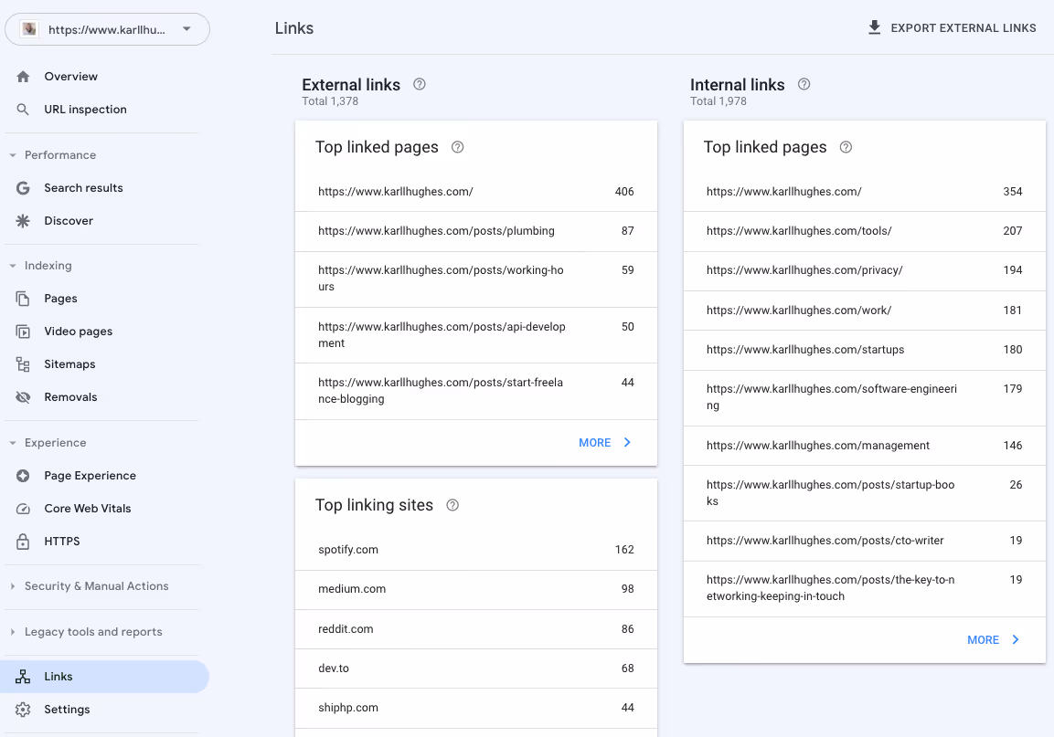1054x737 pixels.
Task: Open the Discover report
Action: point(105,221)
